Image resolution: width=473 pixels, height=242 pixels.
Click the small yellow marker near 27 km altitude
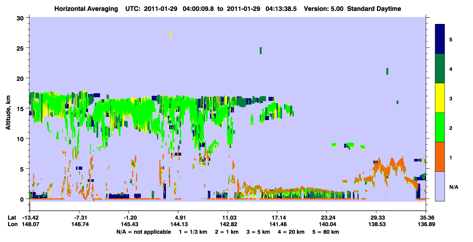pos(171,34)
